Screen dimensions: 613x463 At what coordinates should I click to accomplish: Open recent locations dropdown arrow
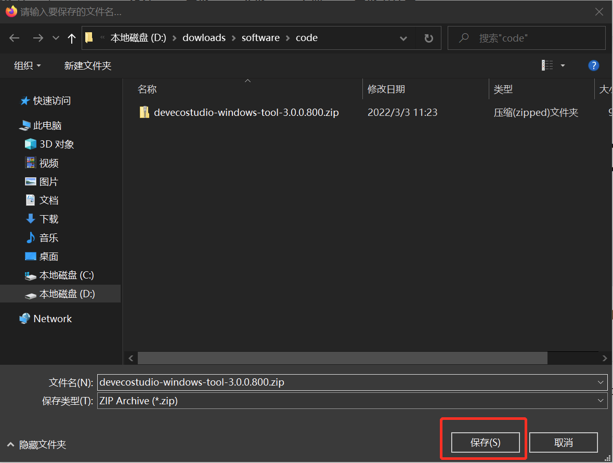coord(56,38)
